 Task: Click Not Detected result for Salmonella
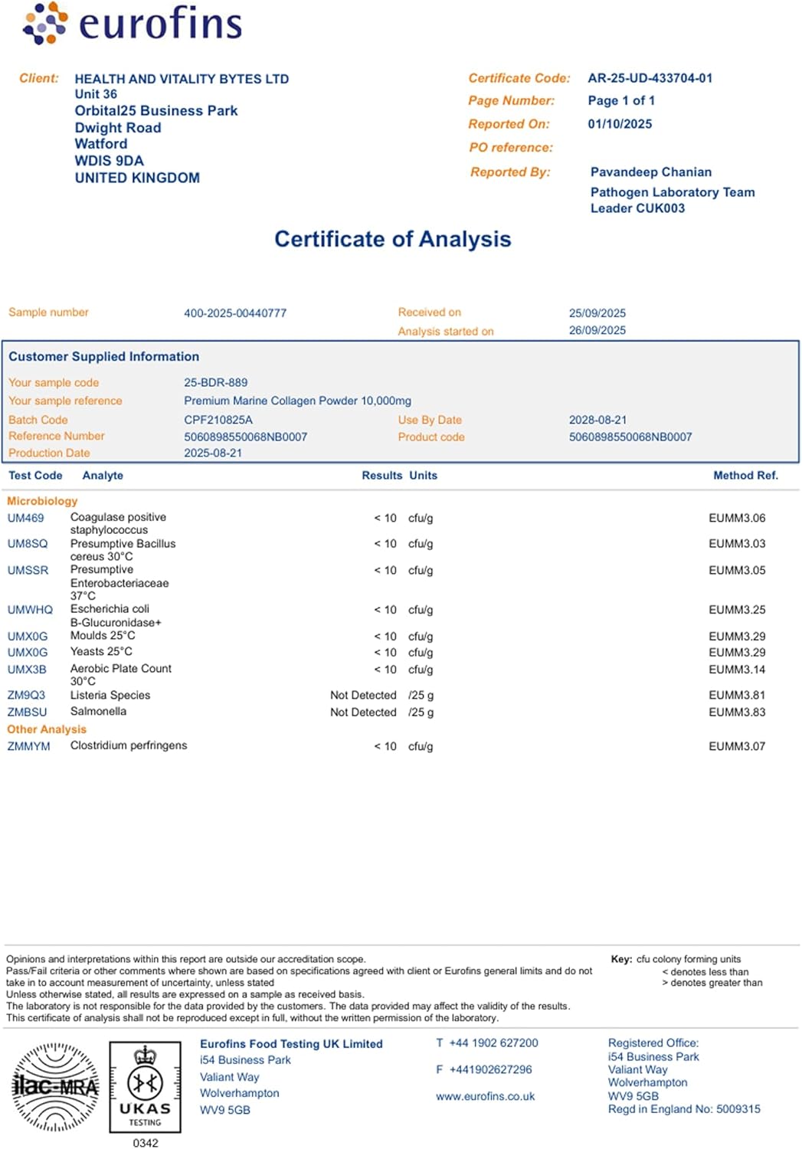[x=363, y=712]
